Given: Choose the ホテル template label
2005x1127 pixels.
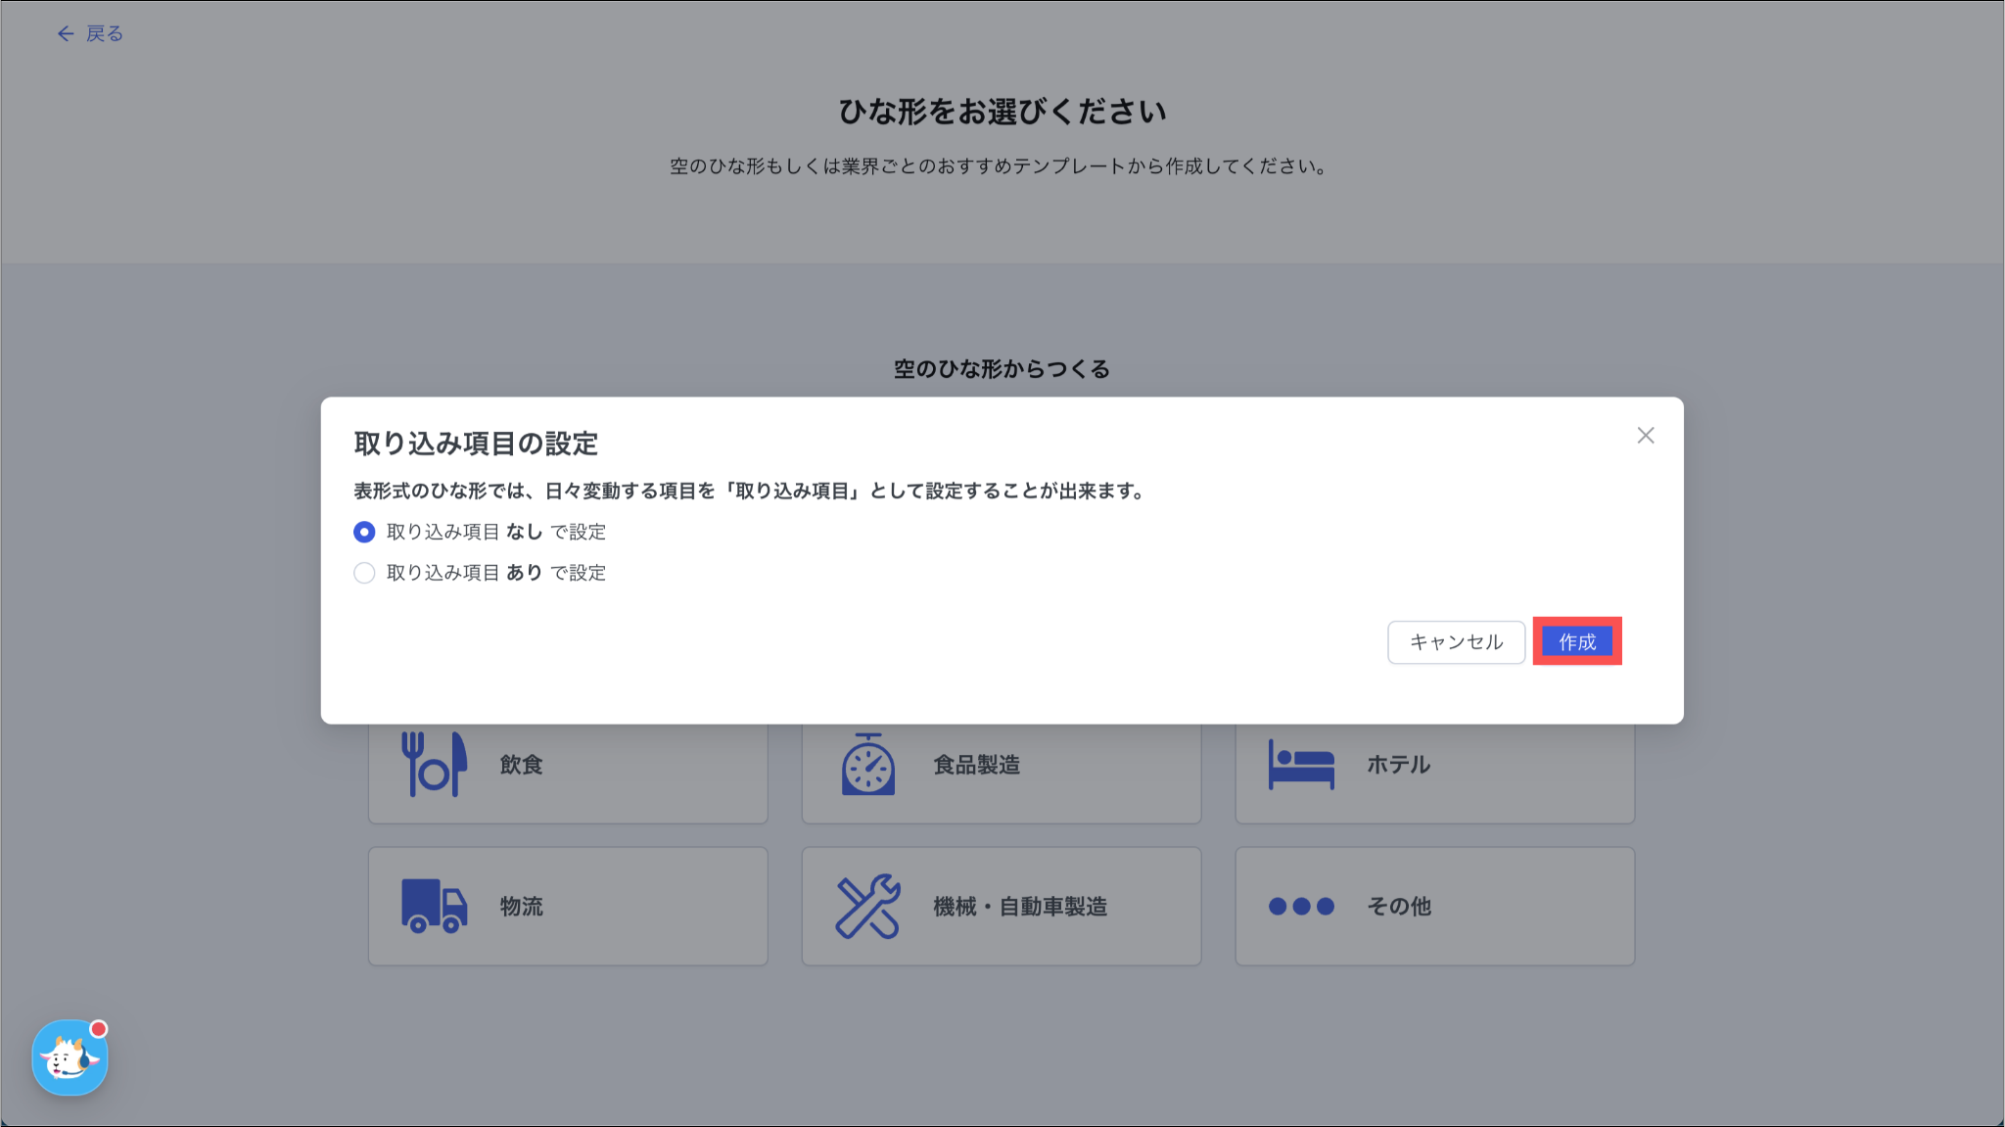Looking at the screenshot, I should (1398, 765).
